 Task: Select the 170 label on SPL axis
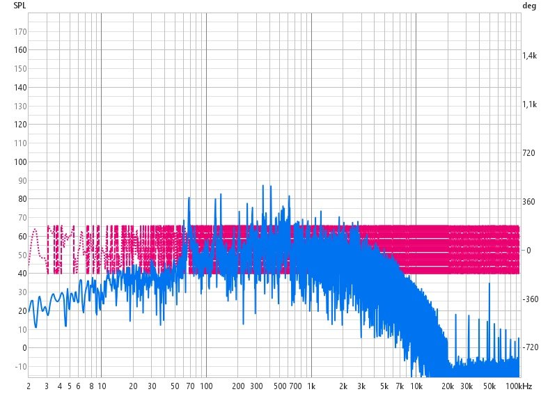point(20,31)
